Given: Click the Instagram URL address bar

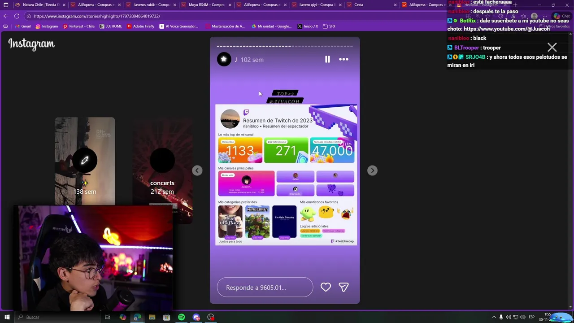Looking at the screenshot, I should pos(233,16).
